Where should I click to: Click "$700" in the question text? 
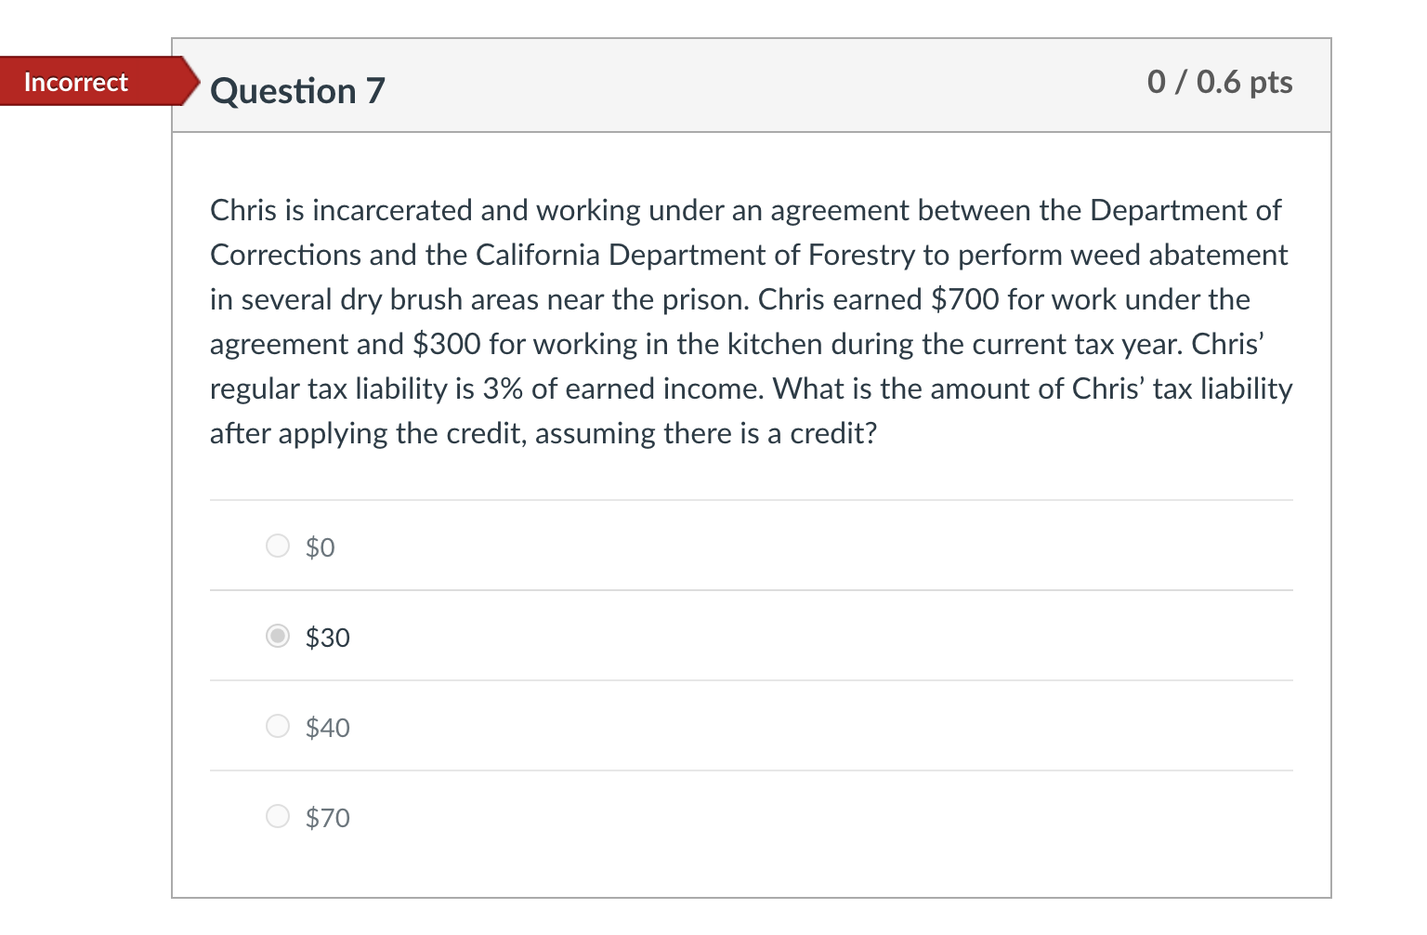point(964,300)
